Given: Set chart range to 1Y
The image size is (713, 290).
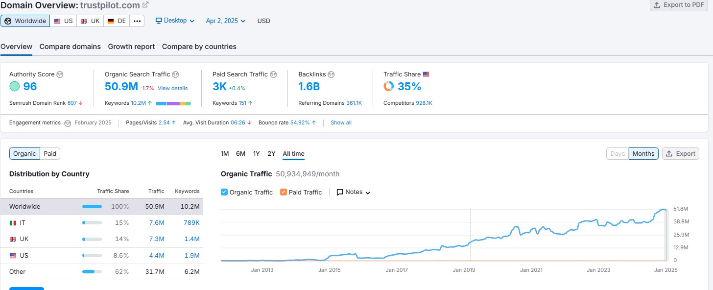Looking at the screenshot, I should click(256, 154).
